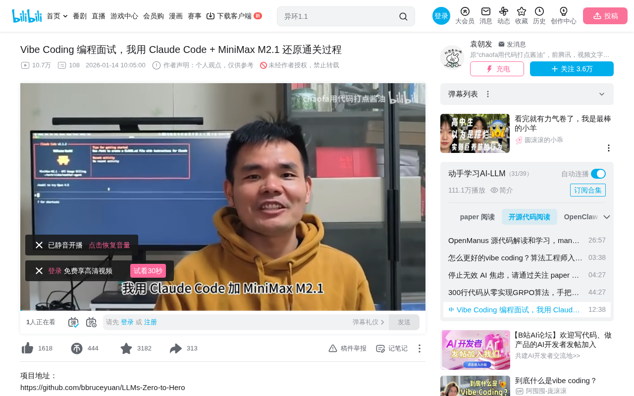Open the 首页 dropdown menu
634x396 pixels.
tap(57, 16)
